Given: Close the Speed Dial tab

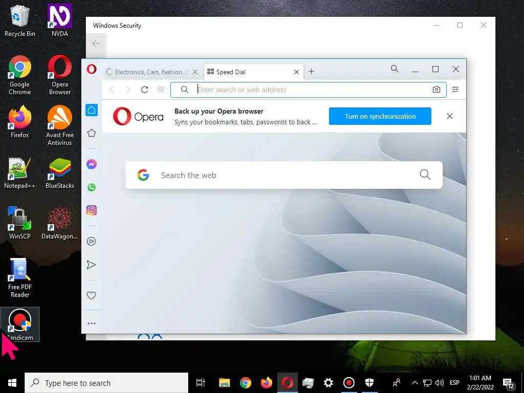Looking at the screenshot, I should click(296, 72).
